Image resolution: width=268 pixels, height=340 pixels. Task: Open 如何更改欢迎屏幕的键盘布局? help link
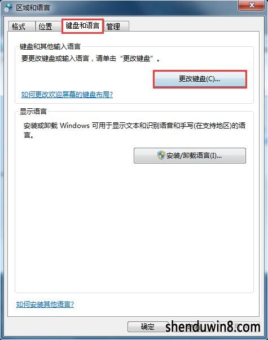pyautogui.click(x=67, y=95)
